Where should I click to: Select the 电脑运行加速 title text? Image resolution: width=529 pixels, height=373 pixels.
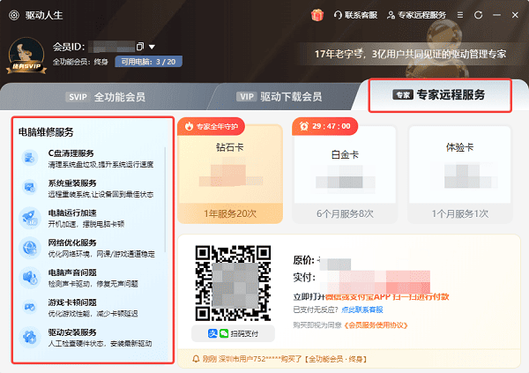(72, 213)
